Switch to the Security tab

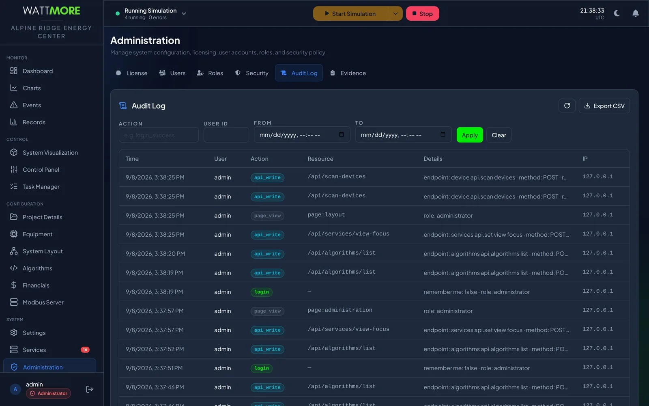tap(252, 73)
